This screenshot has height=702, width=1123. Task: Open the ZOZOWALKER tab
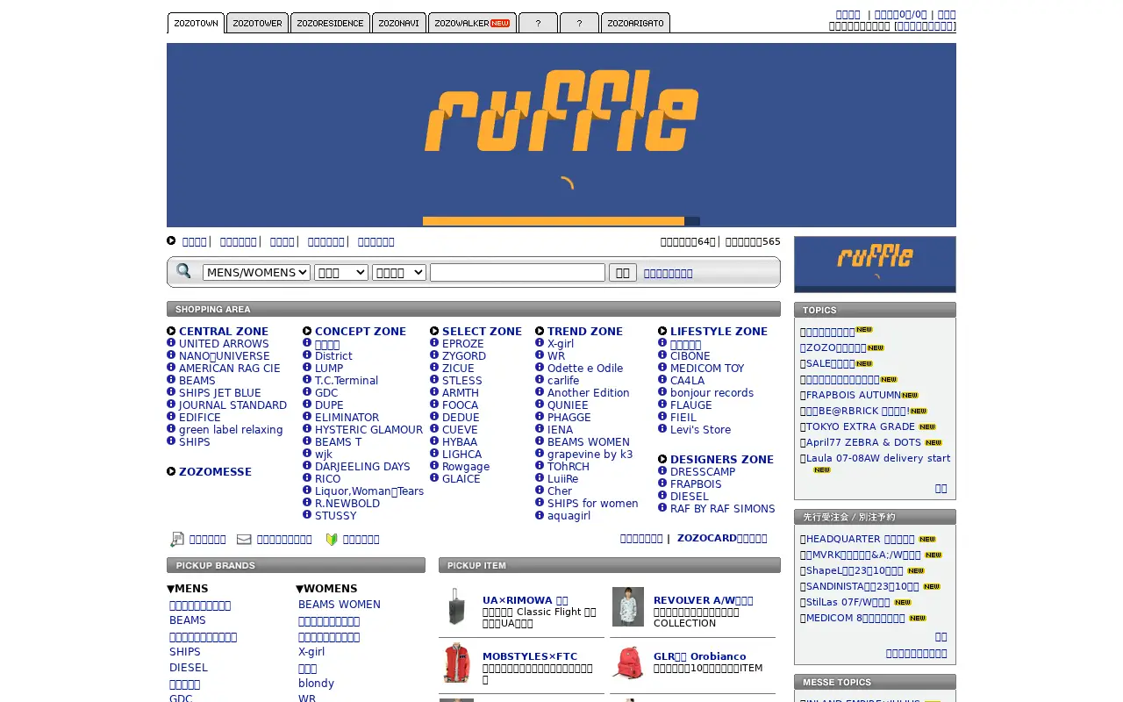click(x=472, y=23)
